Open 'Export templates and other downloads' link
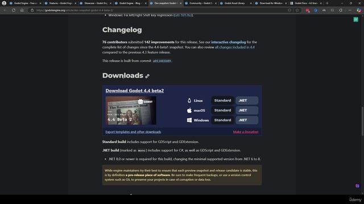Viewport: 364px width, 204px height. pos(133,132)
